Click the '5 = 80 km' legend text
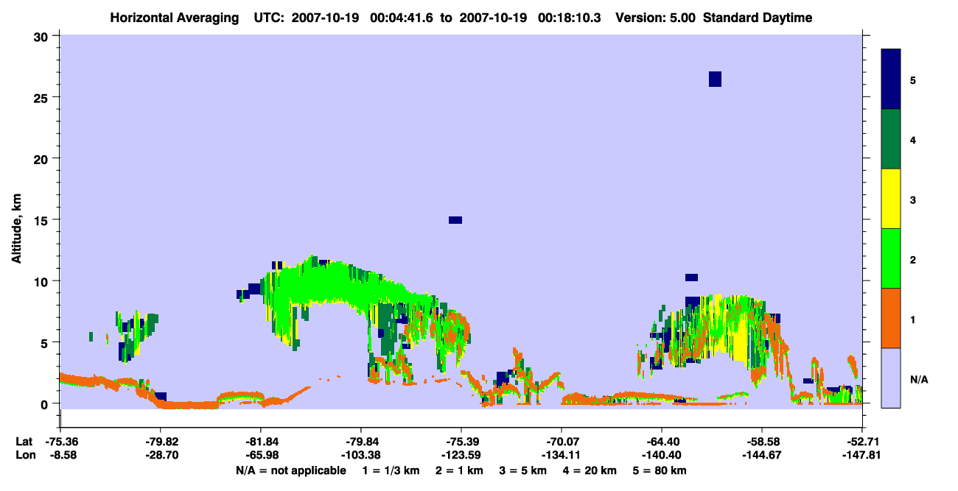 point(660,470)
